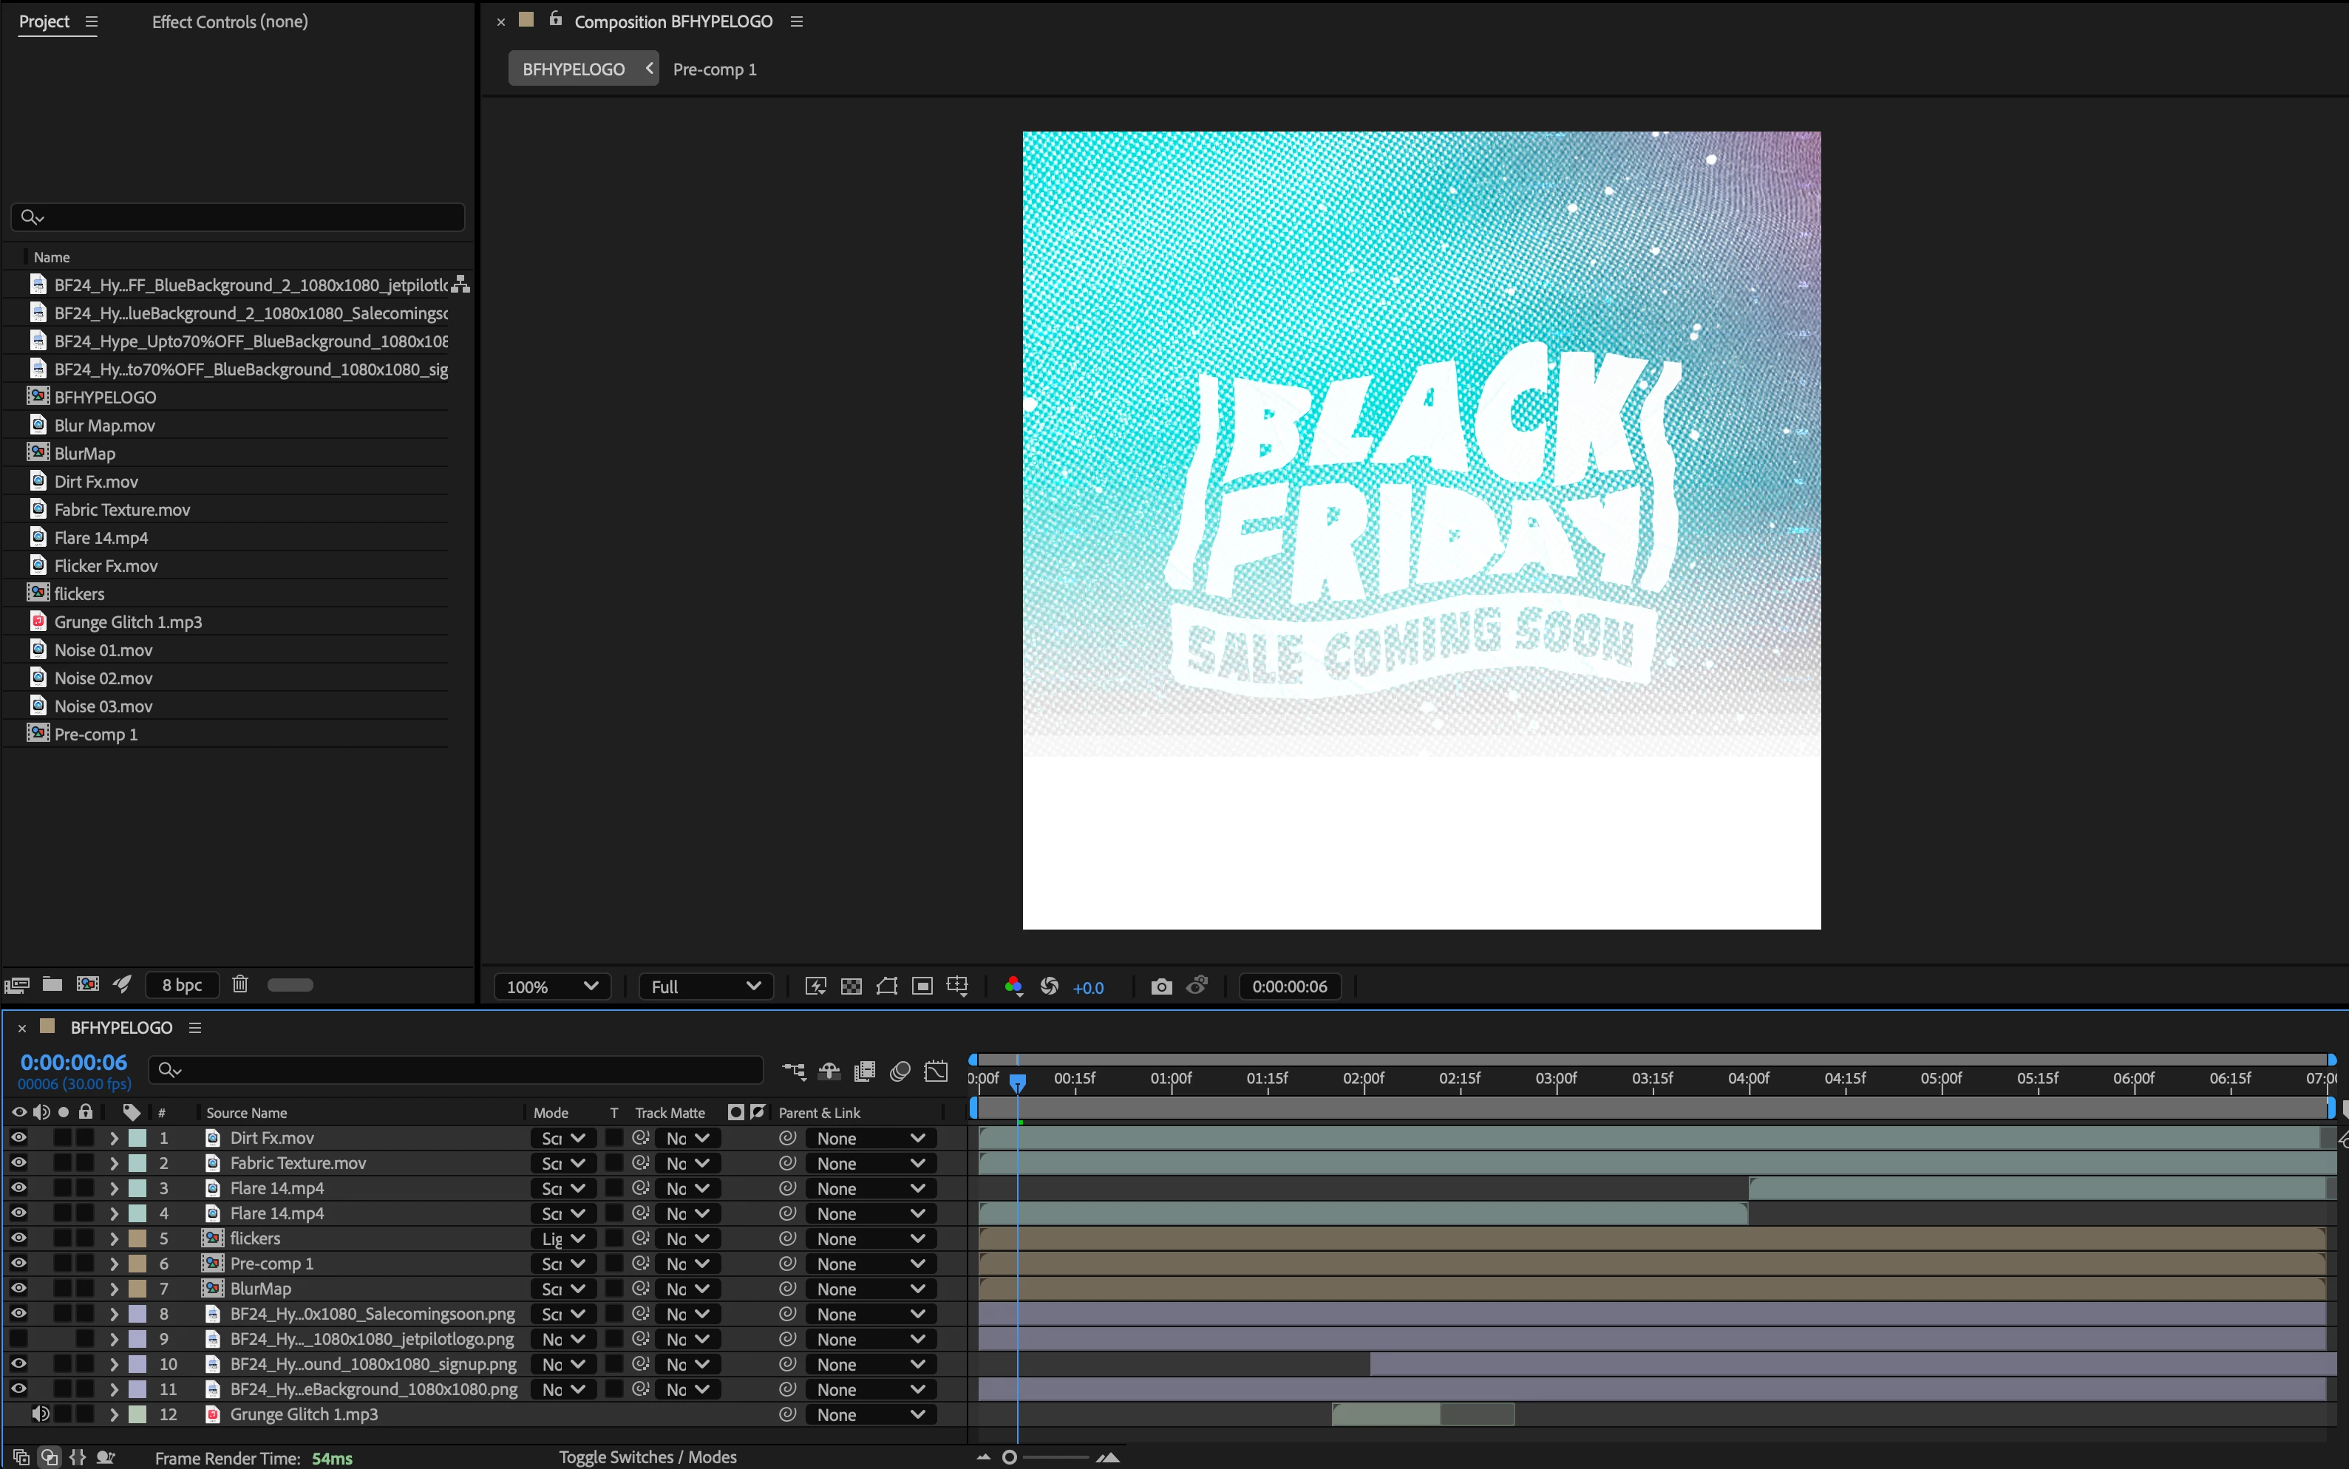
Task: Show the jetpilotlogo.png layer 9
Action: [18, 1339]
